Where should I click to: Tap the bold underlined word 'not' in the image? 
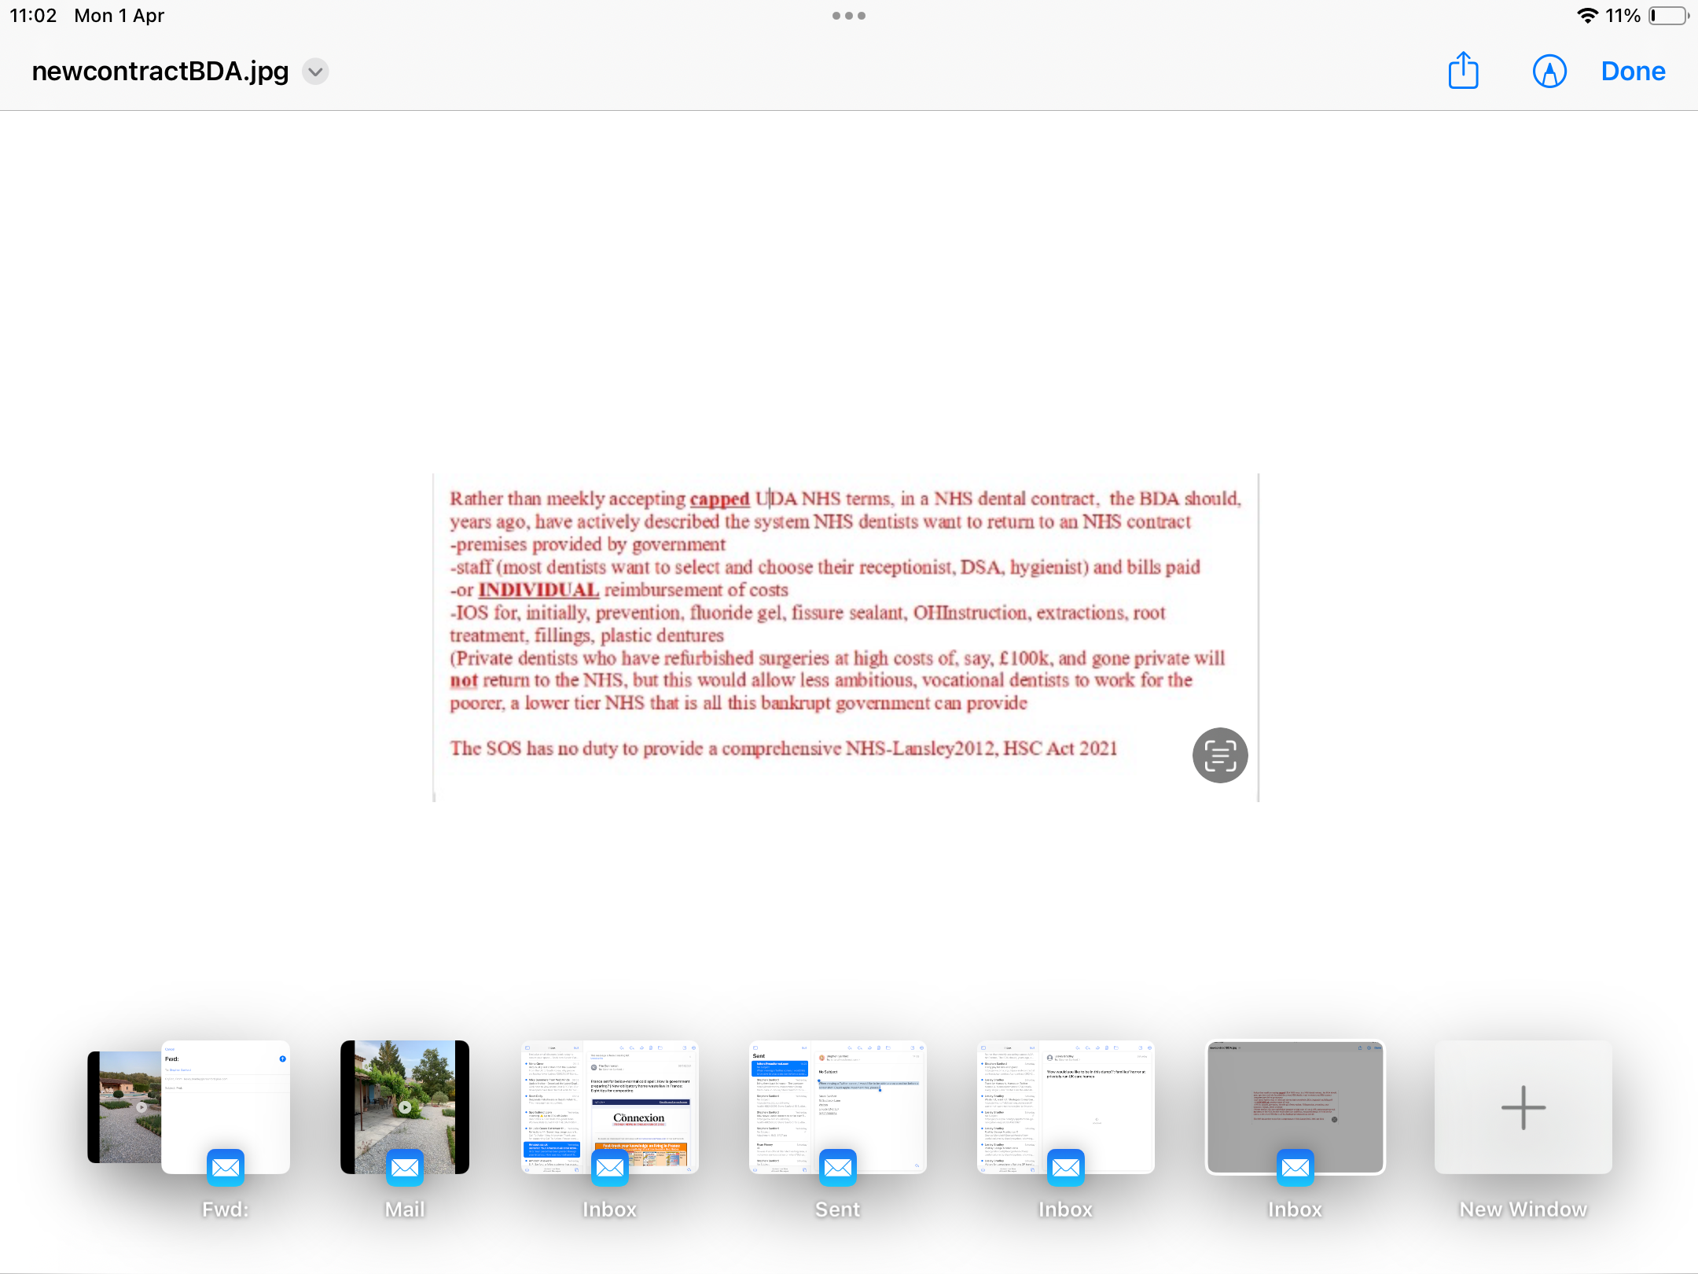coord(464,680)
